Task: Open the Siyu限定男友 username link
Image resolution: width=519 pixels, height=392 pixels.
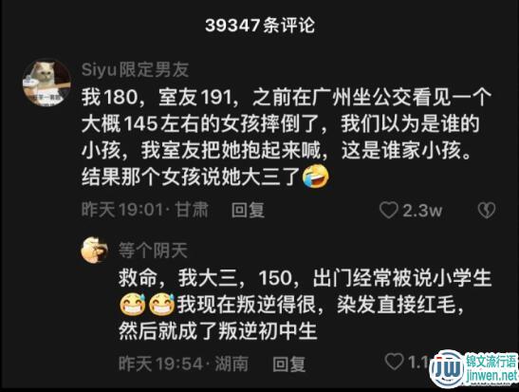Action: click(135, 70)
